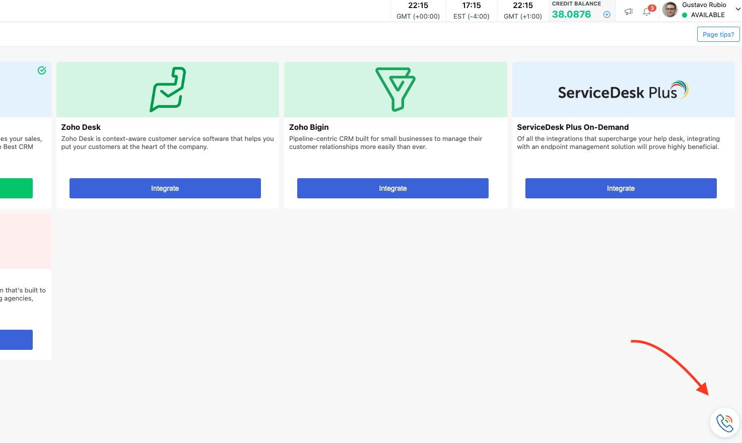
Task: Open the floating phone dialer widget
Action: (725, 423)
